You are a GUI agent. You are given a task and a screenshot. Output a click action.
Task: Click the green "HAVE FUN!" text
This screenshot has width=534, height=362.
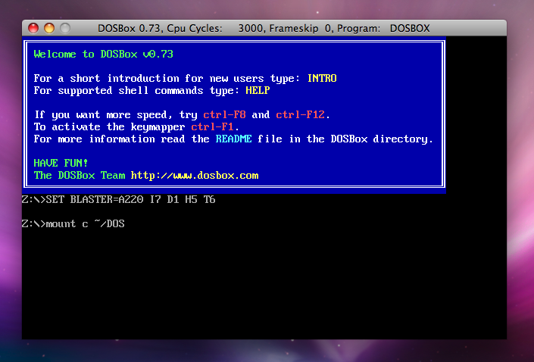61,163
